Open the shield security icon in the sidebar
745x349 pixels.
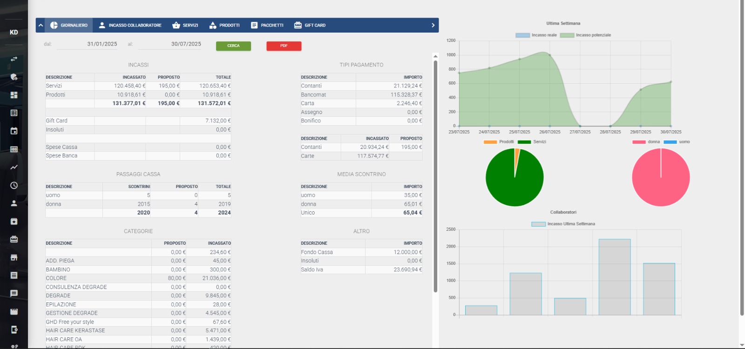coord(14,77)
